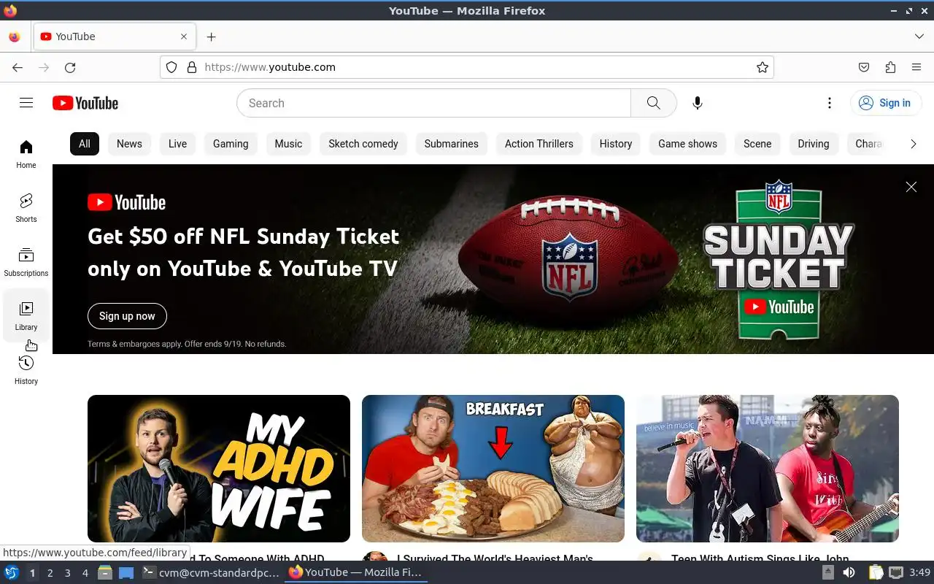The width and height of the screenshot is (934, 584).
Task: Click the volume speaker tray icon
Action: coord(849,573)
